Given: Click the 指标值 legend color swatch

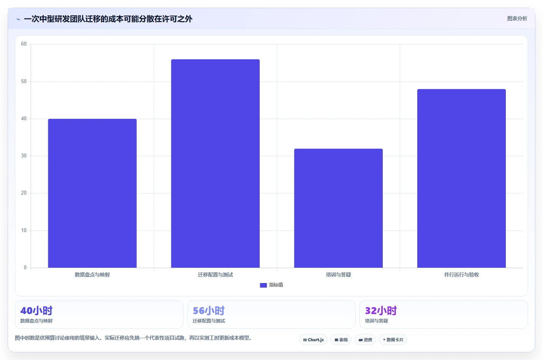Looking at the screenshot, I should tap(263, 285).
